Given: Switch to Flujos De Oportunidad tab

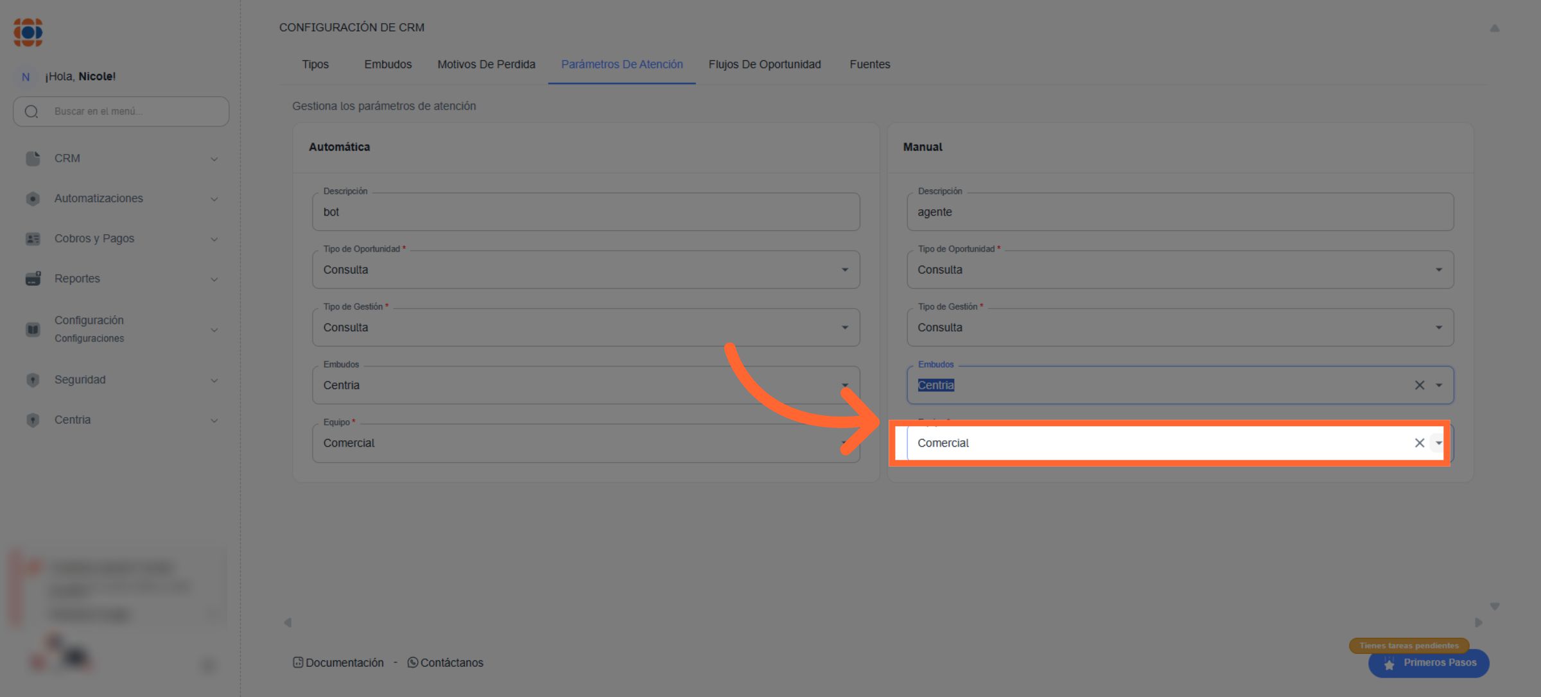Looking at the screenshot, I should tap(764, 64).
